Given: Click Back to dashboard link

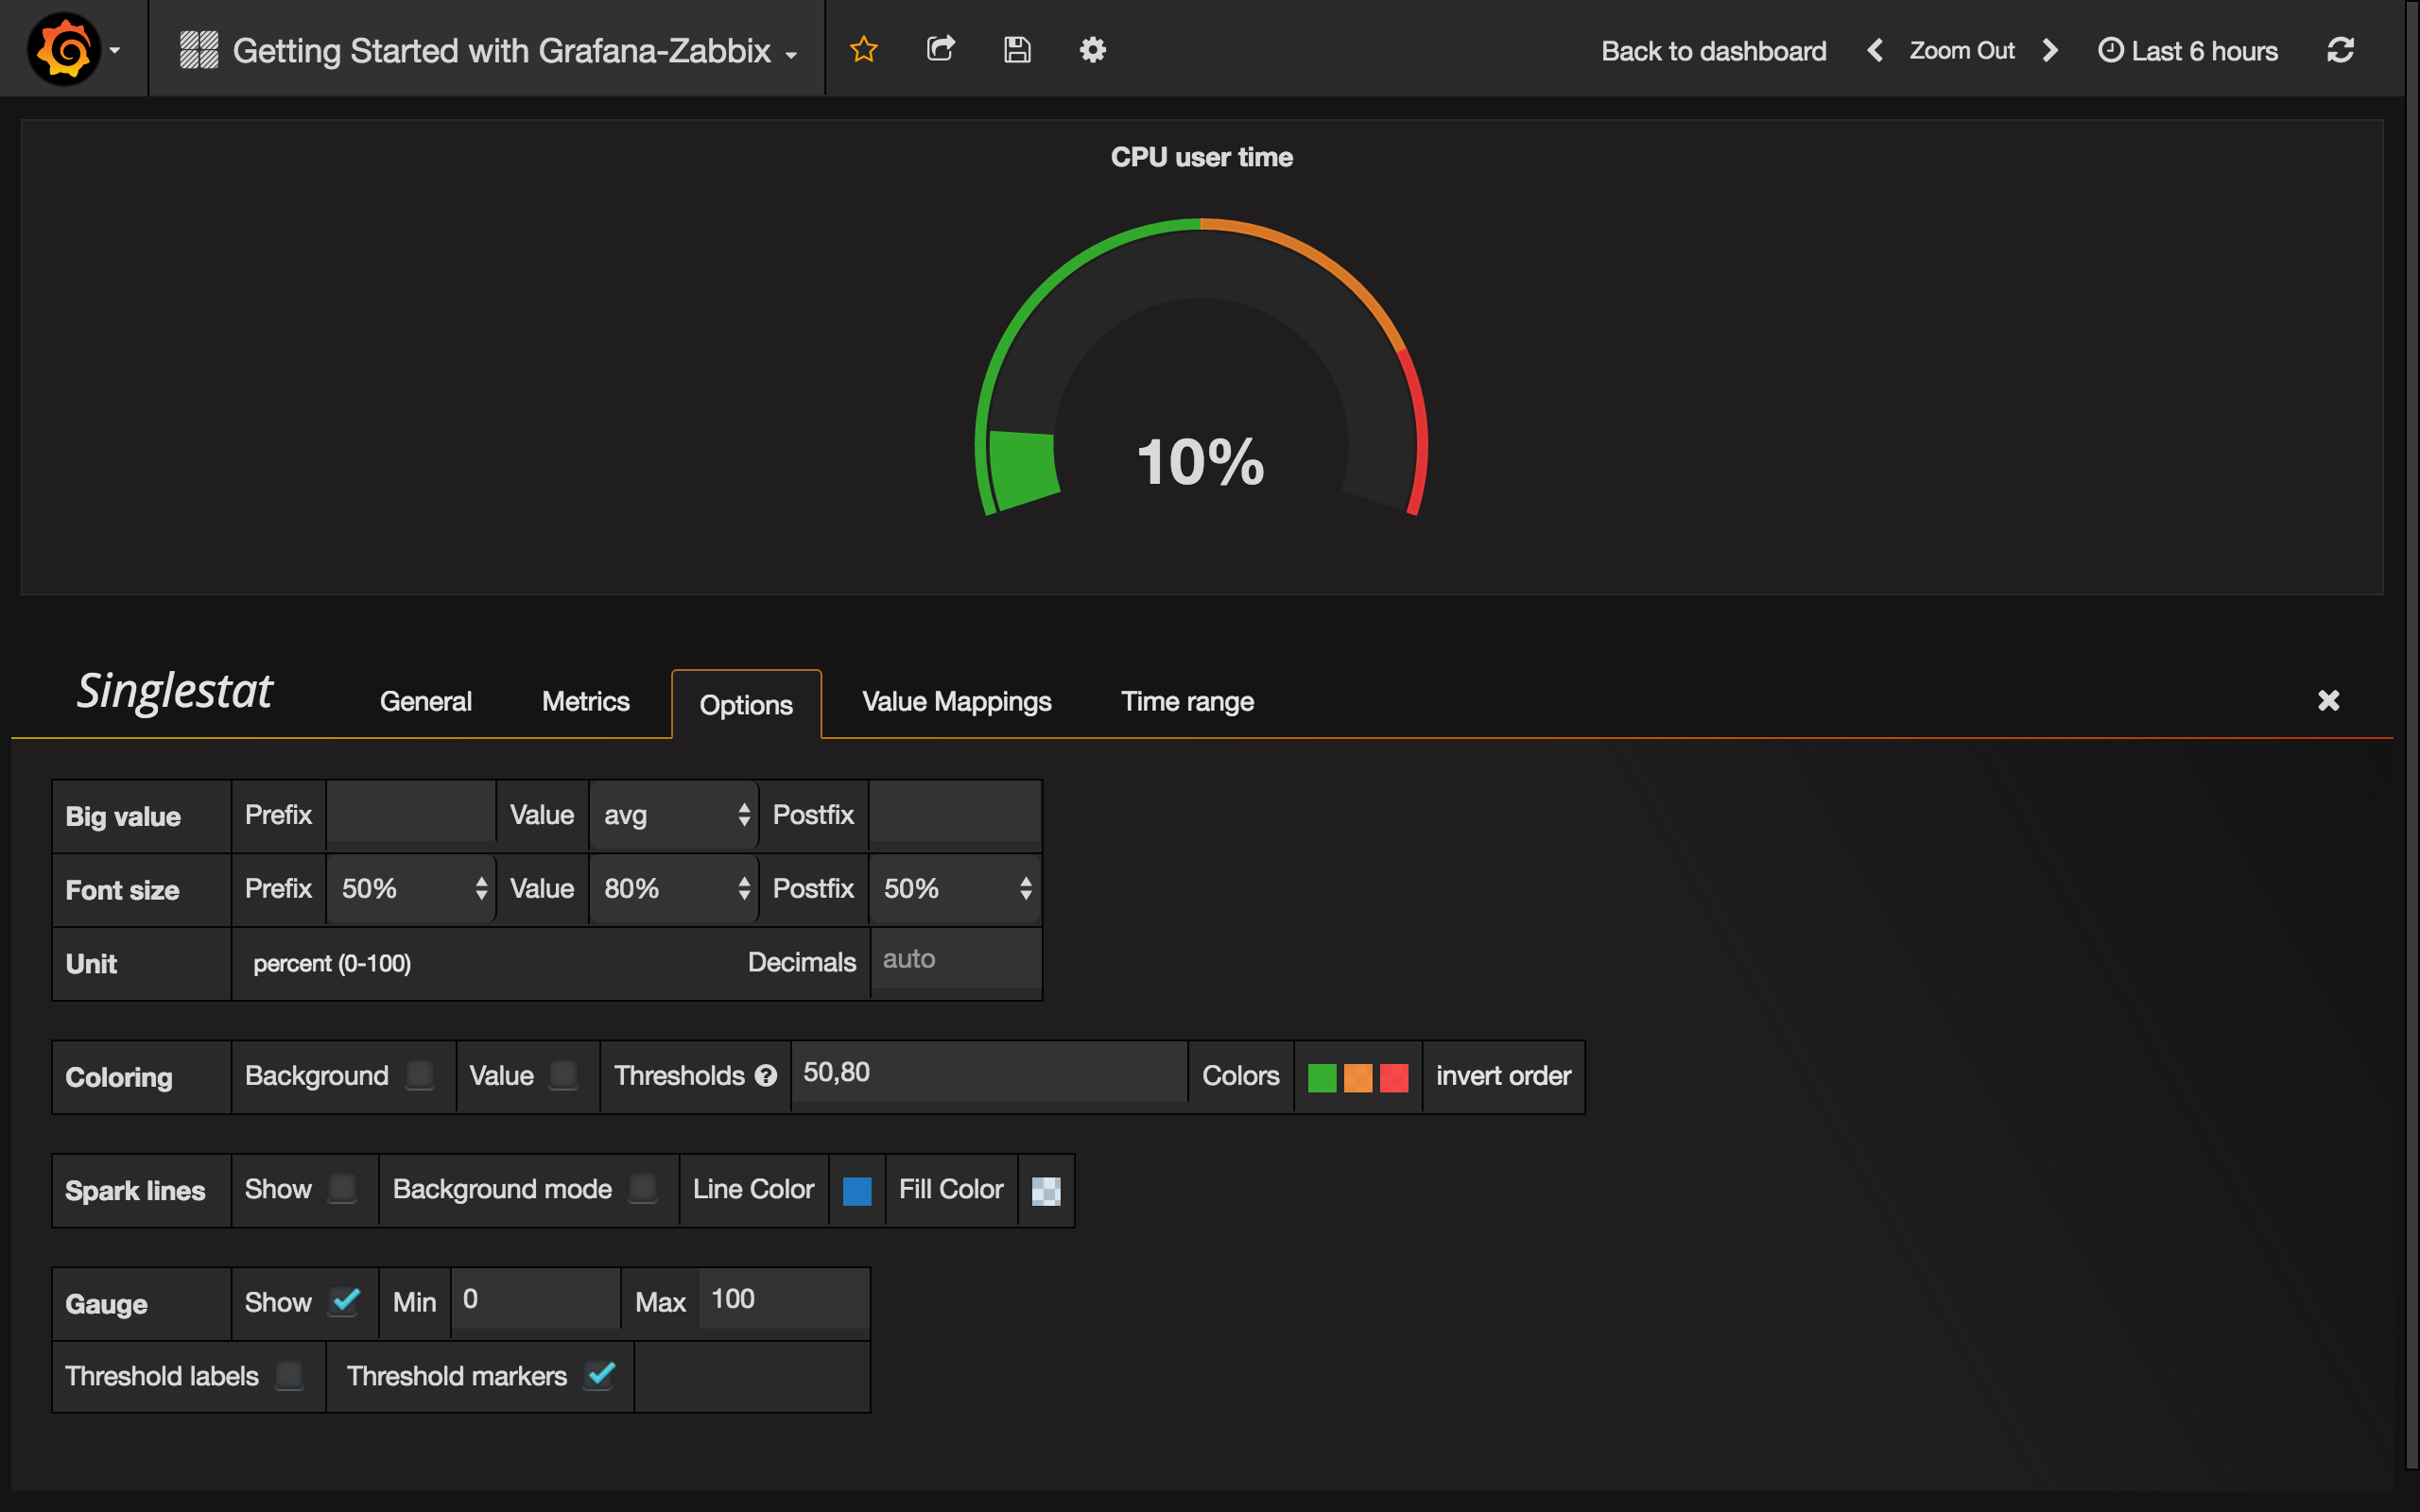Looking at the screenshot, I should (x=1713, y=51).
